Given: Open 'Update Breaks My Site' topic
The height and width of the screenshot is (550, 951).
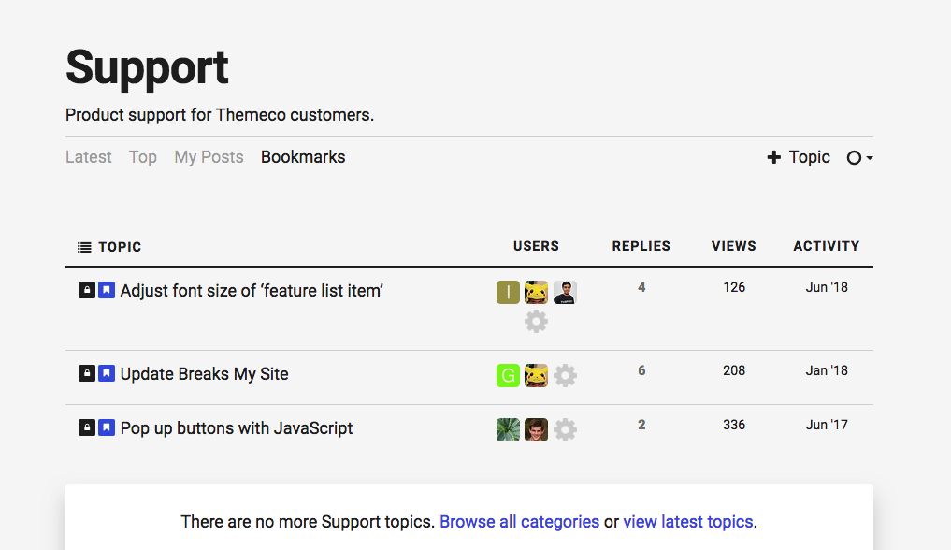Looking at the screenshot, I should [x=204, y=374].
